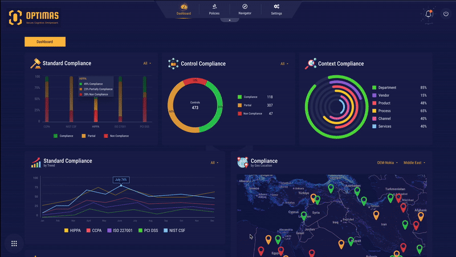Open the OEM-Nokia vendor dropdown

coord(387,162)
